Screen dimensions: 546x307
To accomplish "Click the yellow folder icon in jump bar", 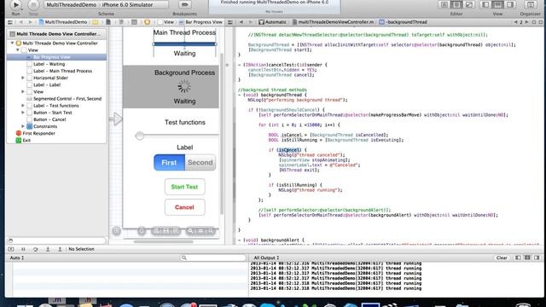I will [x=95, y=22].
